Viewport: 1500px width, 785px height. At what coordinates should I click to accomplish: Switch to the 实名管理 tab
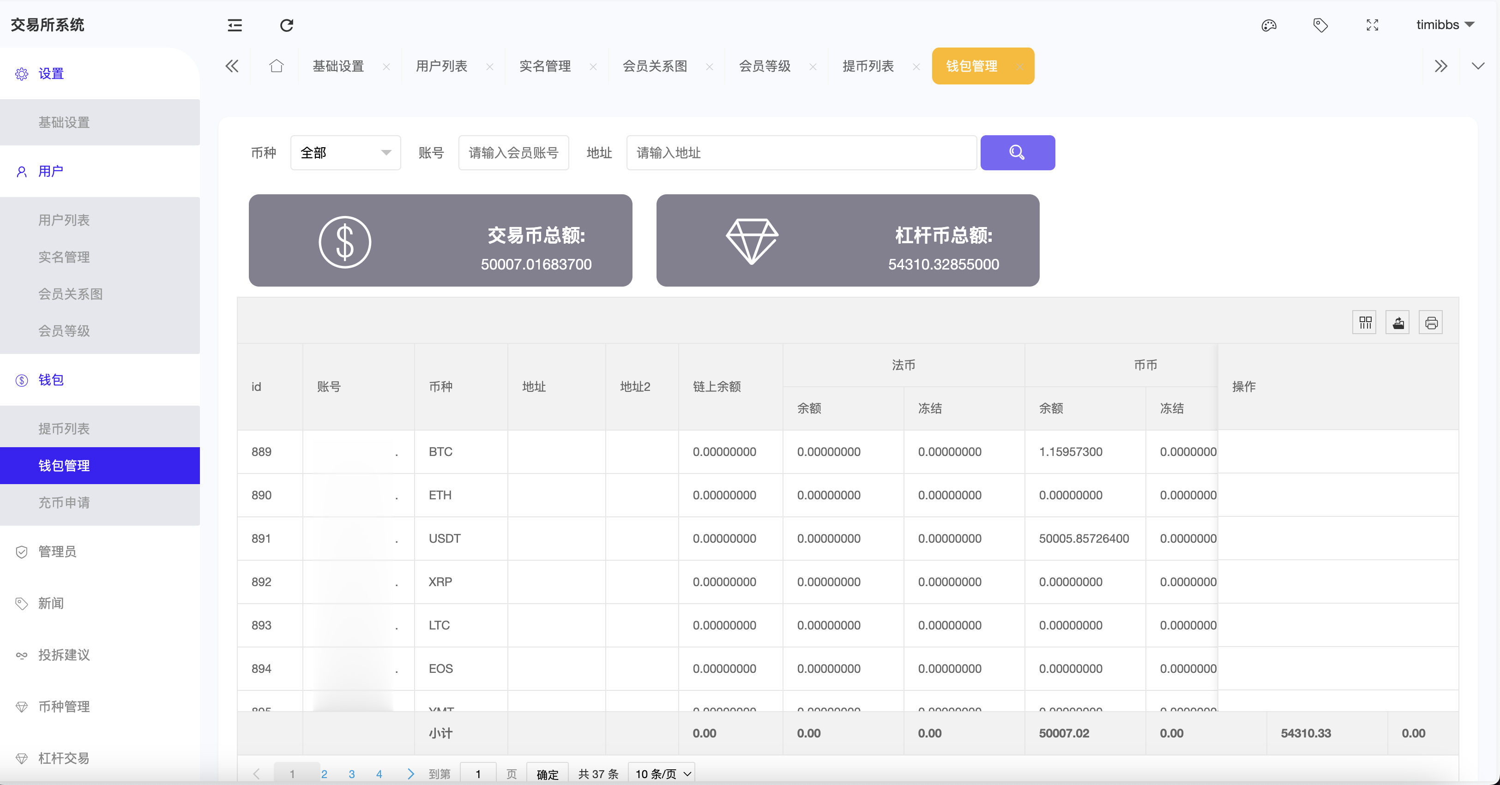point(544,66)
